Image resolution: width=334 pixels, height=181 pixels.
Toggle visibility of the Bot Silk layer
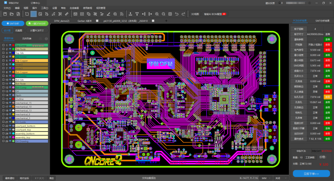[x=10, y=80]
